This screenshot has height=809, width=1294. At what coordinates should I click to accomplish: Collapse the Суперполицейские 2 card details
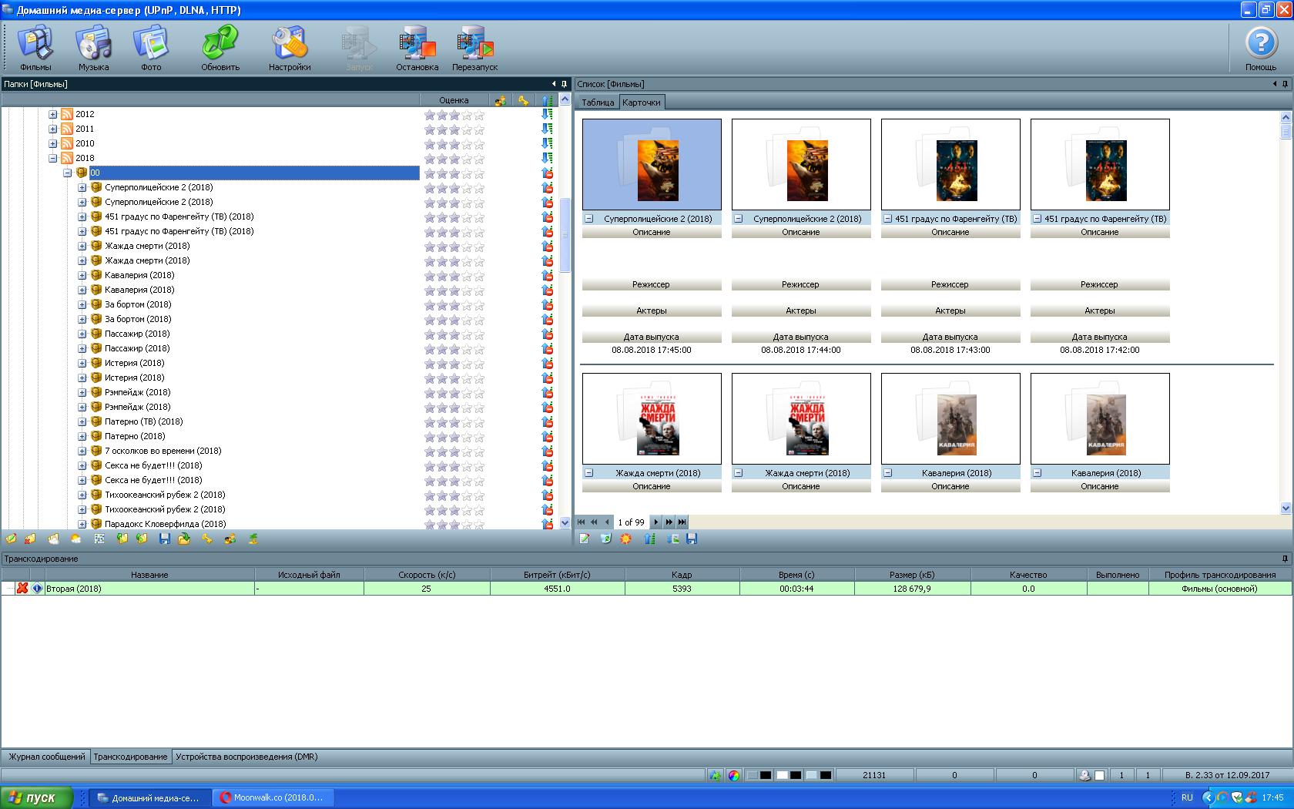click(x=589, y=219)
